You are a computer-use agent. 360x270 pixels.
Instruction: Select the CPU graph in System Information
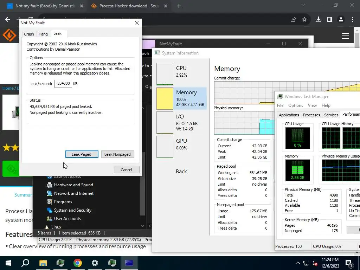165,74
